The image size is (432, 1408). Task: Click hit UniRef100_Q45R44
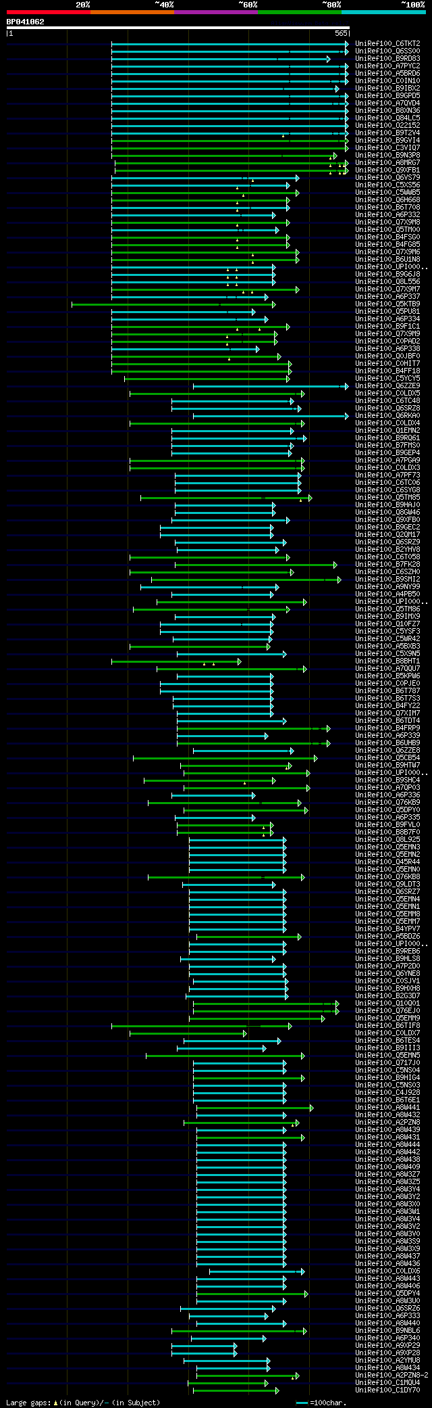(387, 862)
